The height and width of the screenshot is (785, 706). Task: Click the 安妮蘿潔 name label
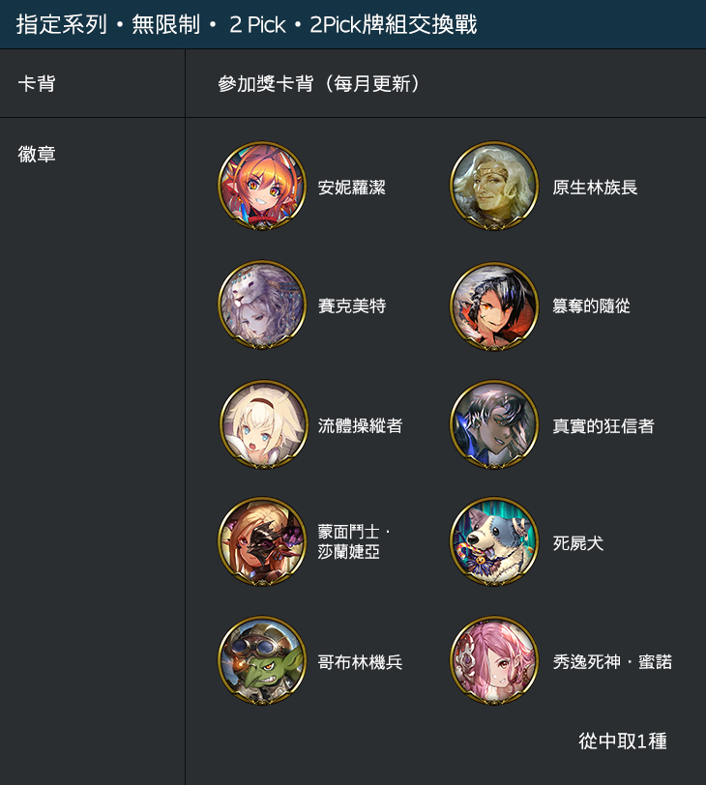[x=352, y=188]
